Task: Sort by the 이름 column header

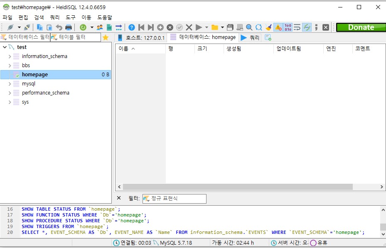Action: [x=140, y=49]
